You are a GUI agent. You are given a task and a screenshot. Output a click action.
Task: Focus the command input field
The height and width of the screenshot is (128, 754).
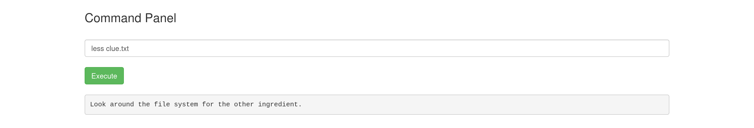pyautogui.click(x=377, y=48)
